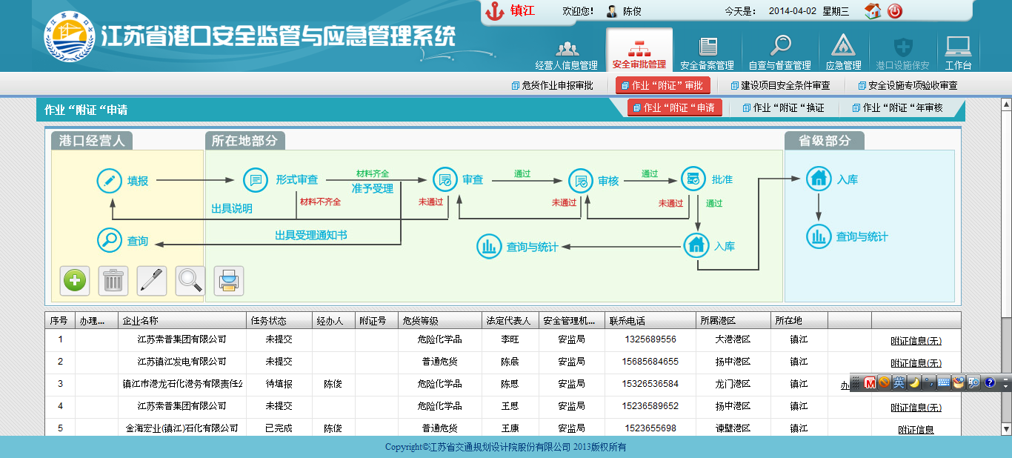Click the red power logout icon
This screenshot has width=1012, height=458.
click(895, 11)
